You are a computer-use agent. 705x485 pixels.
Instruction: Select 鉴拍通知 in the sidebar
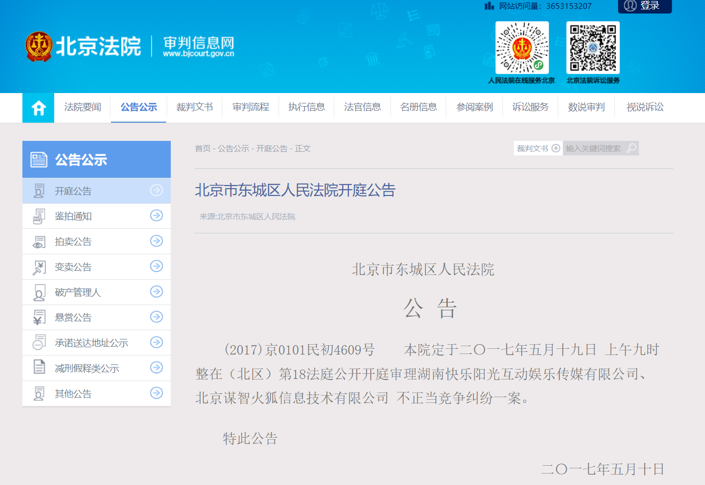96,216
